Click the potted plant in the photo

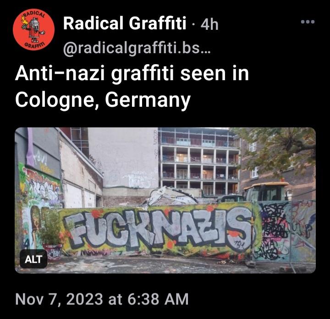[x=50, y=234]
